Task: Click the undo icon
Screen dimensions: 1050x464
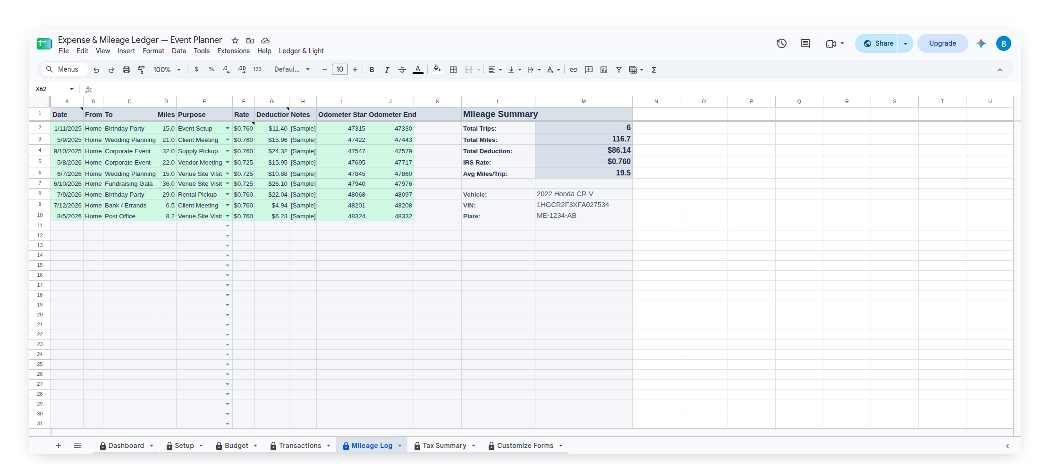Action: [x=96, y=70]
